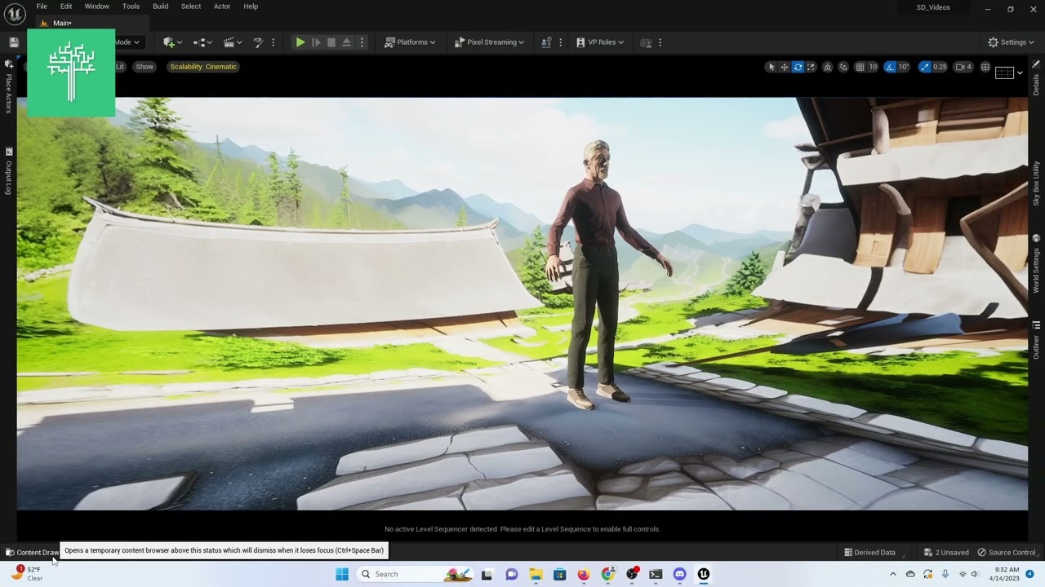Toggle the world/local coordinate system icon

click(828, 67)
